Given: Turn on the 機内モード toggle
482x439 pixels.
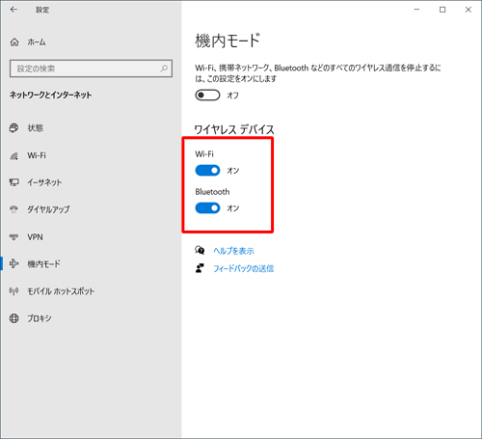Looking at the screenshot, I should (x=207, y=96).
